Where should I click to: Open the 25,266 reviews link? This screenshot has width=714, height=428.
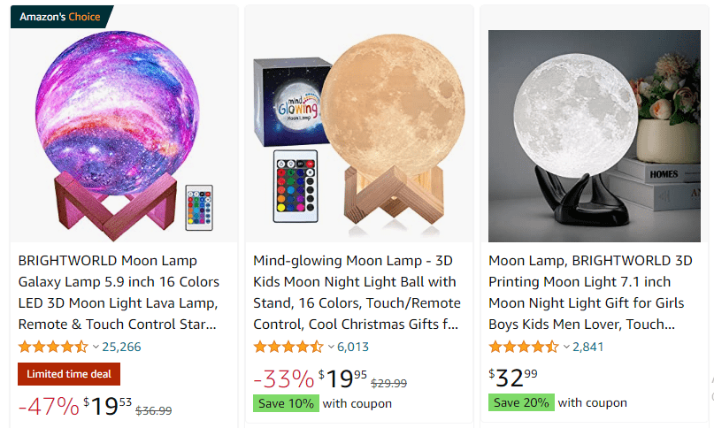[121, 347]
